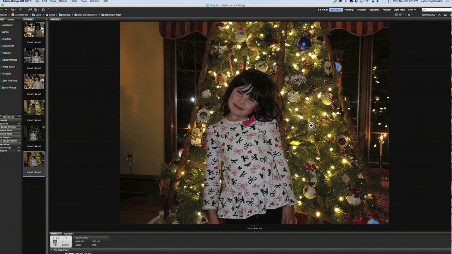Click the Bridge search field
452x254 pixels.
click(x=437, y=10)
